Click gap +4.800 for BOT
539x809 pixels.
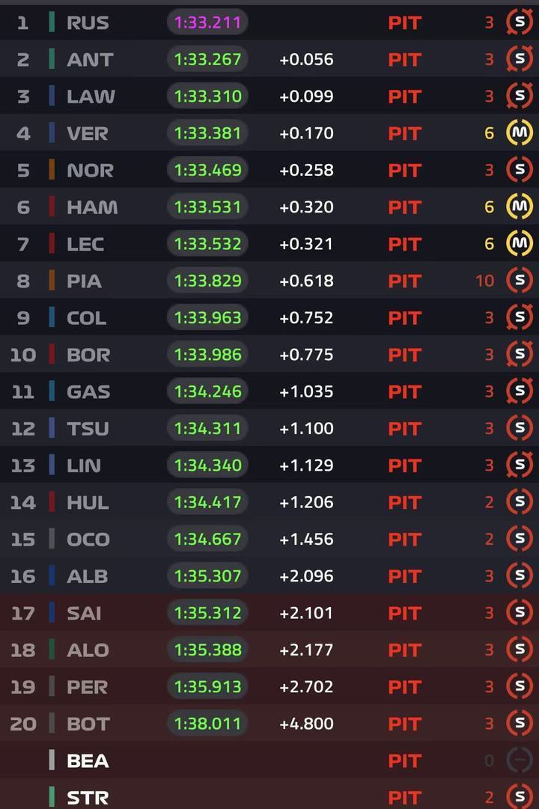(306, 724)
